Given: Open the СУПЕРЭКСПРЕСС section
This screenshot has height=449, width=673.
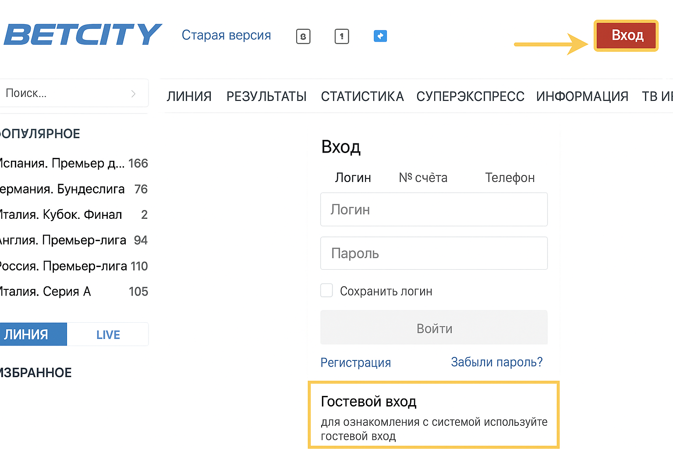Looking at the screenshot, I should [x=470, y=96].
